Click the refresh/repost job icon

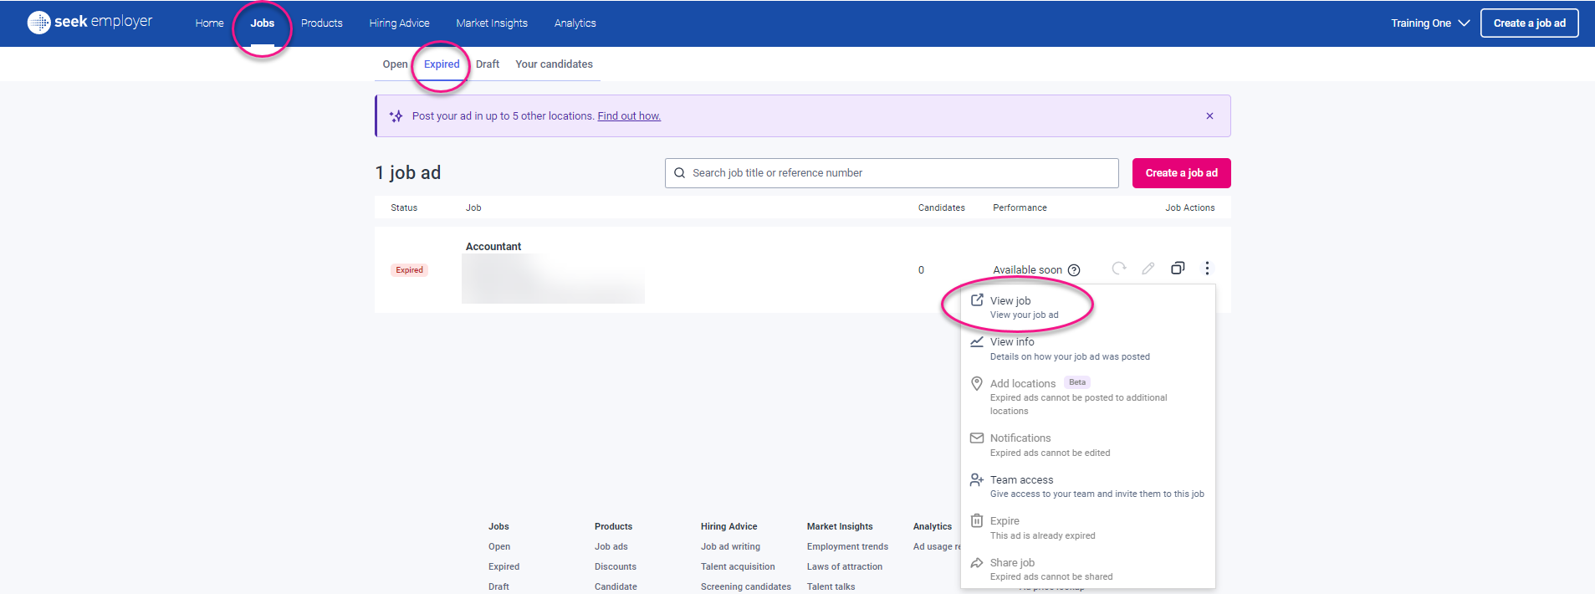click(x=1118, y=269)
